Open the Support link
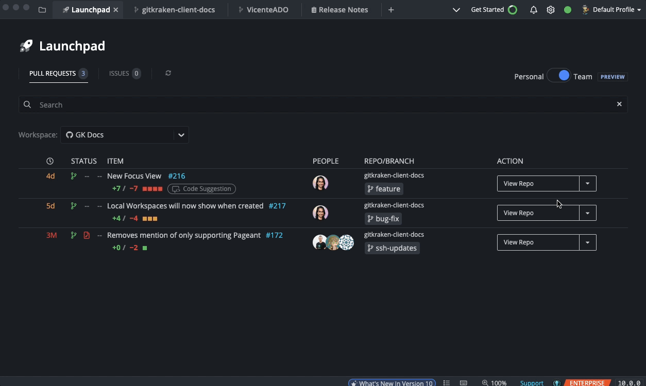Screen dimensions: 646x386 532,383
